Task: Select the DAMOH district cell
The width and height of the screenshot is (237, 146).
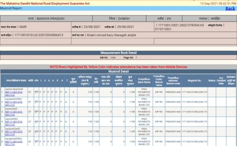Action: tap(119, 19)
